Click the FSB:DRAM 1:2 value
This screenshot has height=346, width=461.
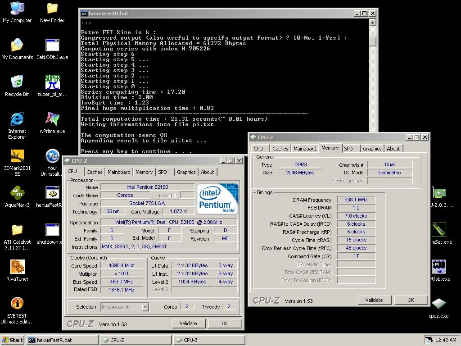click(x=356, y=208)
